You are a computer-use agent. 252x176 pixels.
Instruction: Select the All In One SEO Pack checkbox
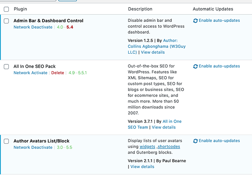[x=6, y=67]
